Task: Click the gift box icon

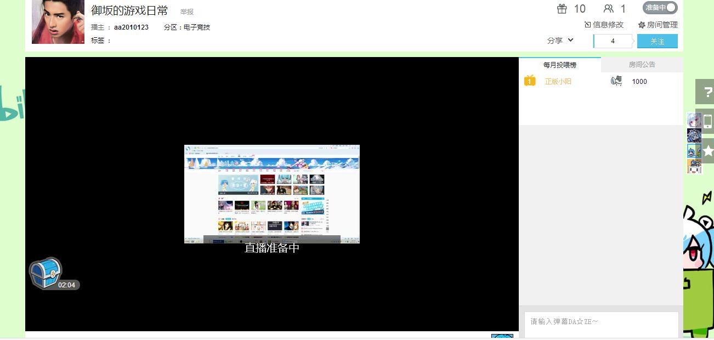Action: click(562, 9)
